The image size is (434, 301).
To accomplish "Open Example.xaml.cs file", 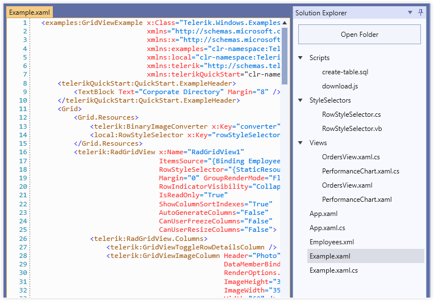I will click(333, 270).
